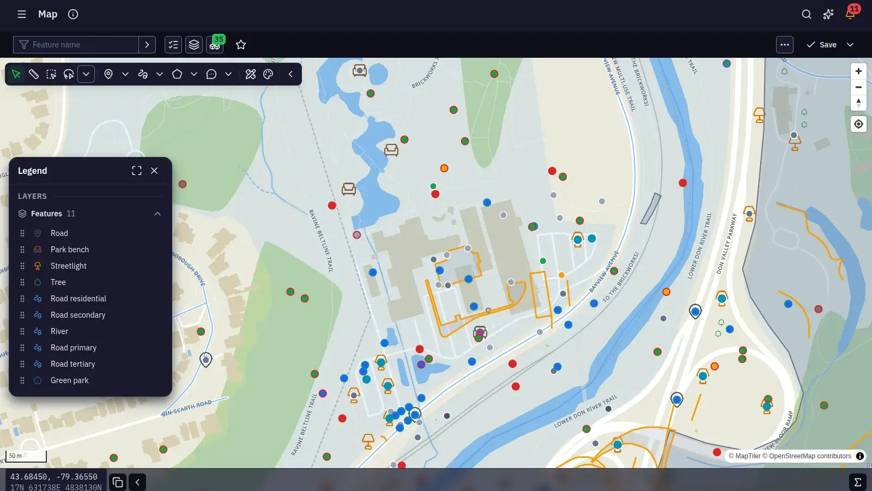872x491 pixels.
Task: Open the AI sparkle assistant icon
Action: (x=828, y=14)
